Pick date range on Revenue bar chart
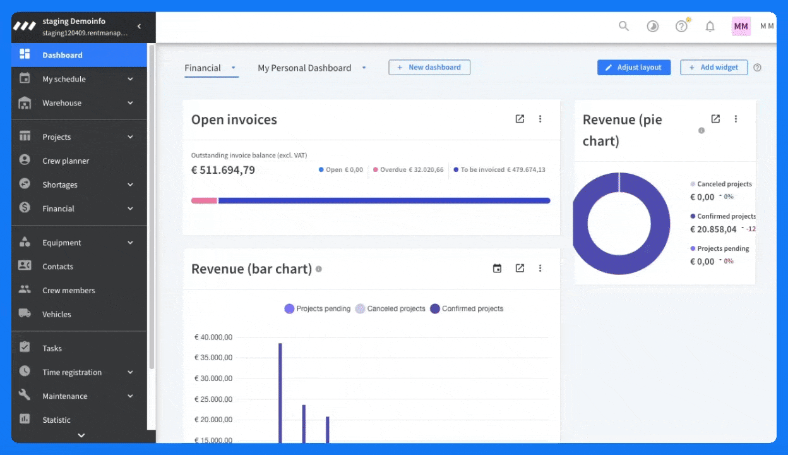Image resolution: width=788 pixels, height=455 pixels. click(497, 269)
